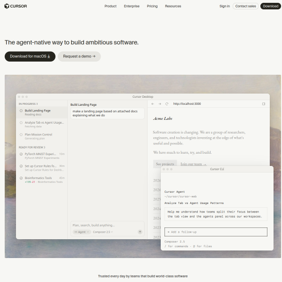
Task: Open Set up Cursor Rules review item
Action: (x=42, y=168)
